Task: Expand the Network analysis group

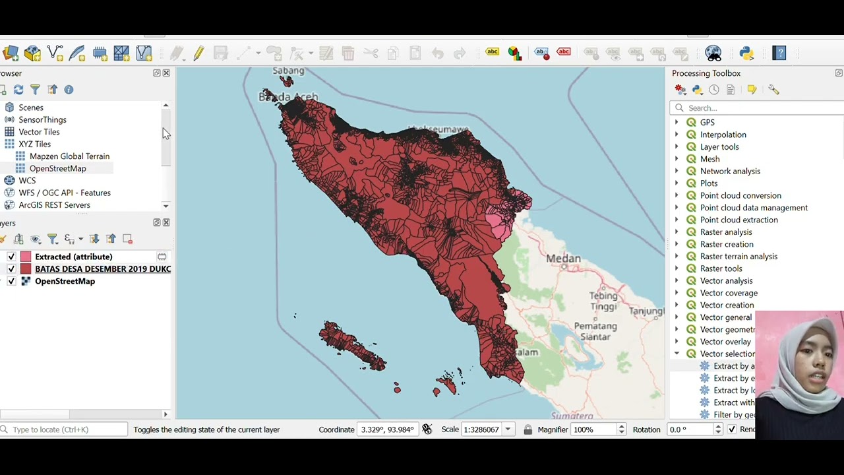Action: click(x=677, y=171)
